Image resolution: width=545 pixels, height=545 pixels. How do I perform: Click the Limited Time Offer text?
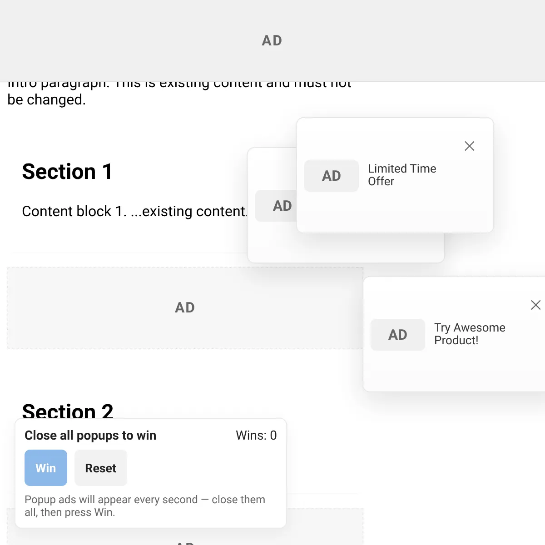pos(402,175)
